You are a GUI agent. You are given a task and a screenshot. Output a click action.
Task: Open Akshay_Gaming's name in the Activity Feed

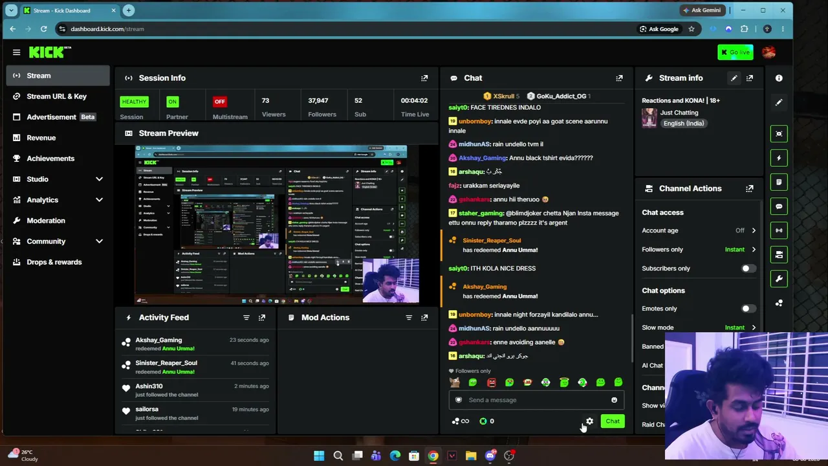point(158,340)
